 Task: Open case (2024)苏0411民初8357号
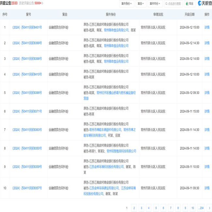click(27, 188)
